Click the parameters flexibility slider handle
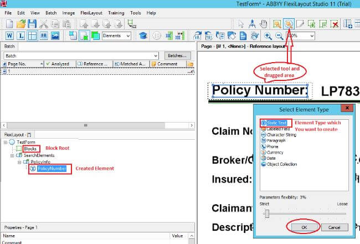 tap(267, 214)
